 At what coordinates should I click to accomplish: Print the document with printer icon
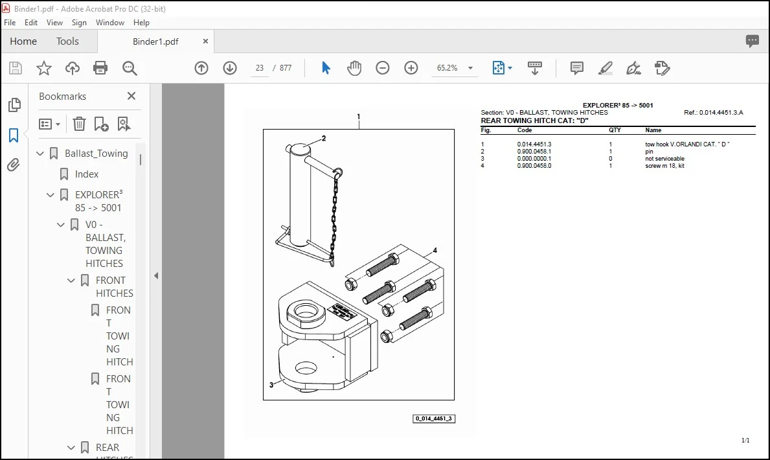[x=100, y=68]
